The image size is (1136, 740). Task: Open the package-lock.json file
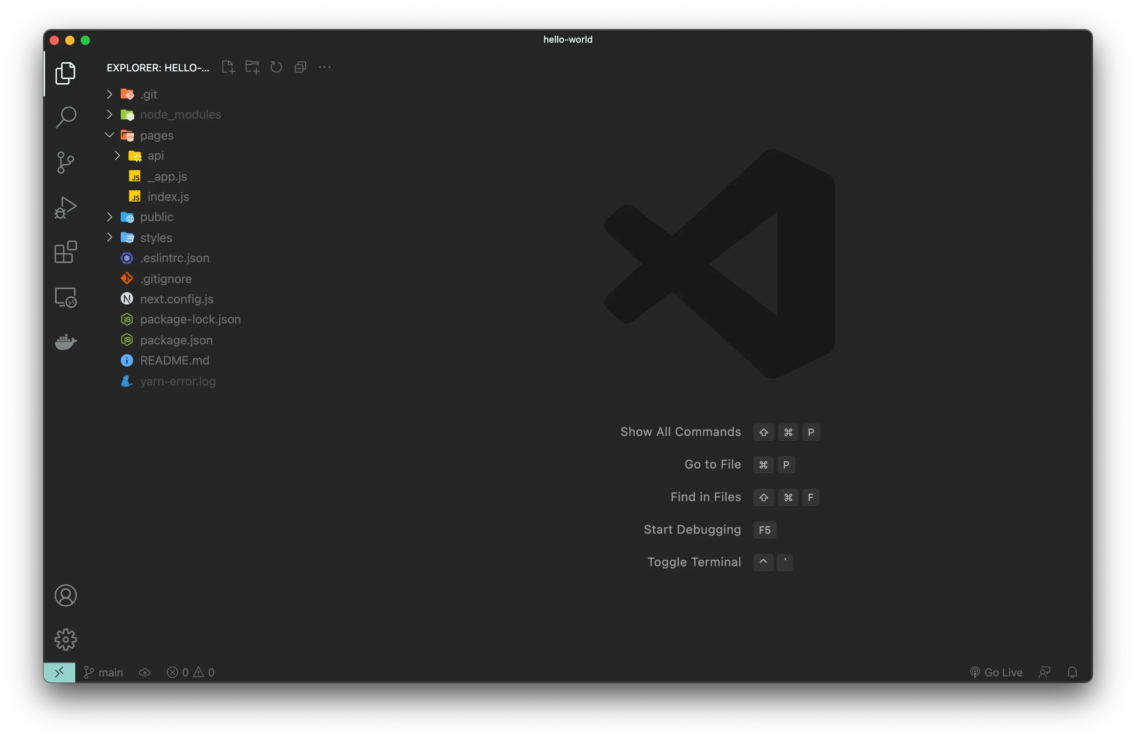point(190,320)
